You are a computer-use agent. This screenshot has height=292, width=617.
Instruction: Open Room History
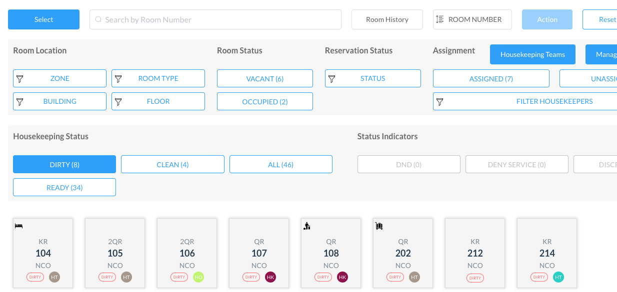pyautogui.click(x=387, y=20)
